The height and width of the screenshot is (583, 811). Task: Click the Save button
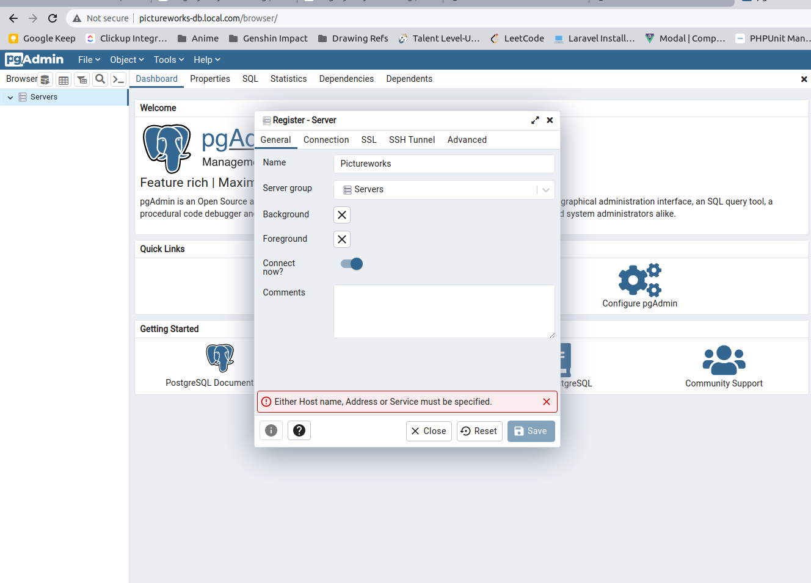531,431
